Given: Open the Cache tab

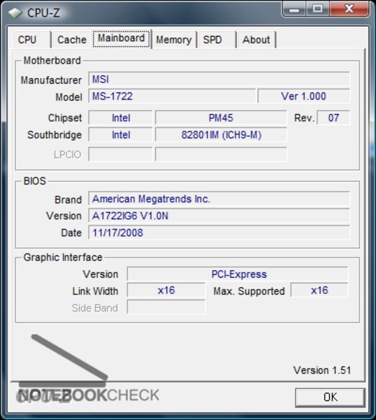Looking at the screenshot, I should [72, 40].
